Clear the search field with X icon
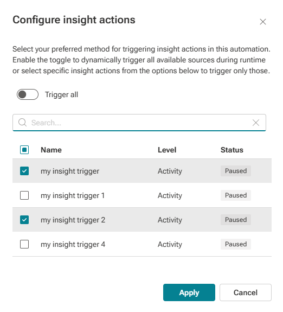Screen dimensions: 283x312 pos(256,123)
